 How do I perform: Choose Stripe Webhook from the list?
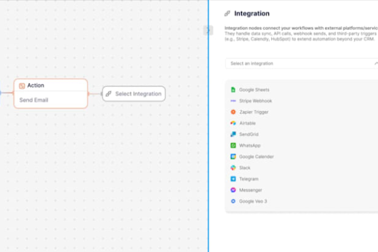[255, 101]
